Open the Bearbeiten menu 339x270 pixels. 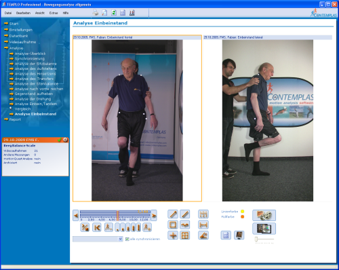pos(23,13)
